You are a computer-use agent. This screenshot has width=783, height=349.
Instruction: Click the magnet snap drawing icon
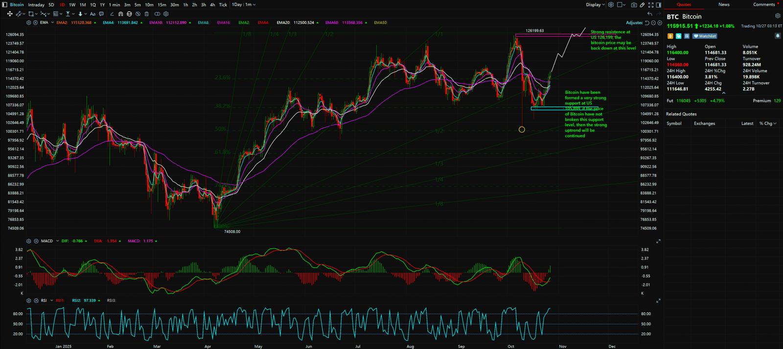pyautogui.click(x=120, y=14)
